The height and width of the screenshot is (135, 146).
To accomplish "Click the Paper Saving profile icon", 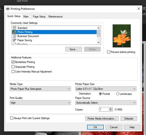I will pos(14,40).
